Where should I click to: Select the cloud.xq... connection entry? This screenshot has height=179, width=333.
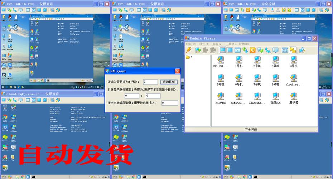point(294,80)
